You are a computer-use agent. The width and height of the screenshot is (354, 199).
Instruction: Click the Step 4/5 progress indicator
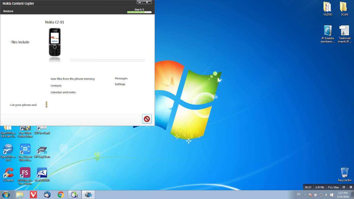[x=139, y=11]
